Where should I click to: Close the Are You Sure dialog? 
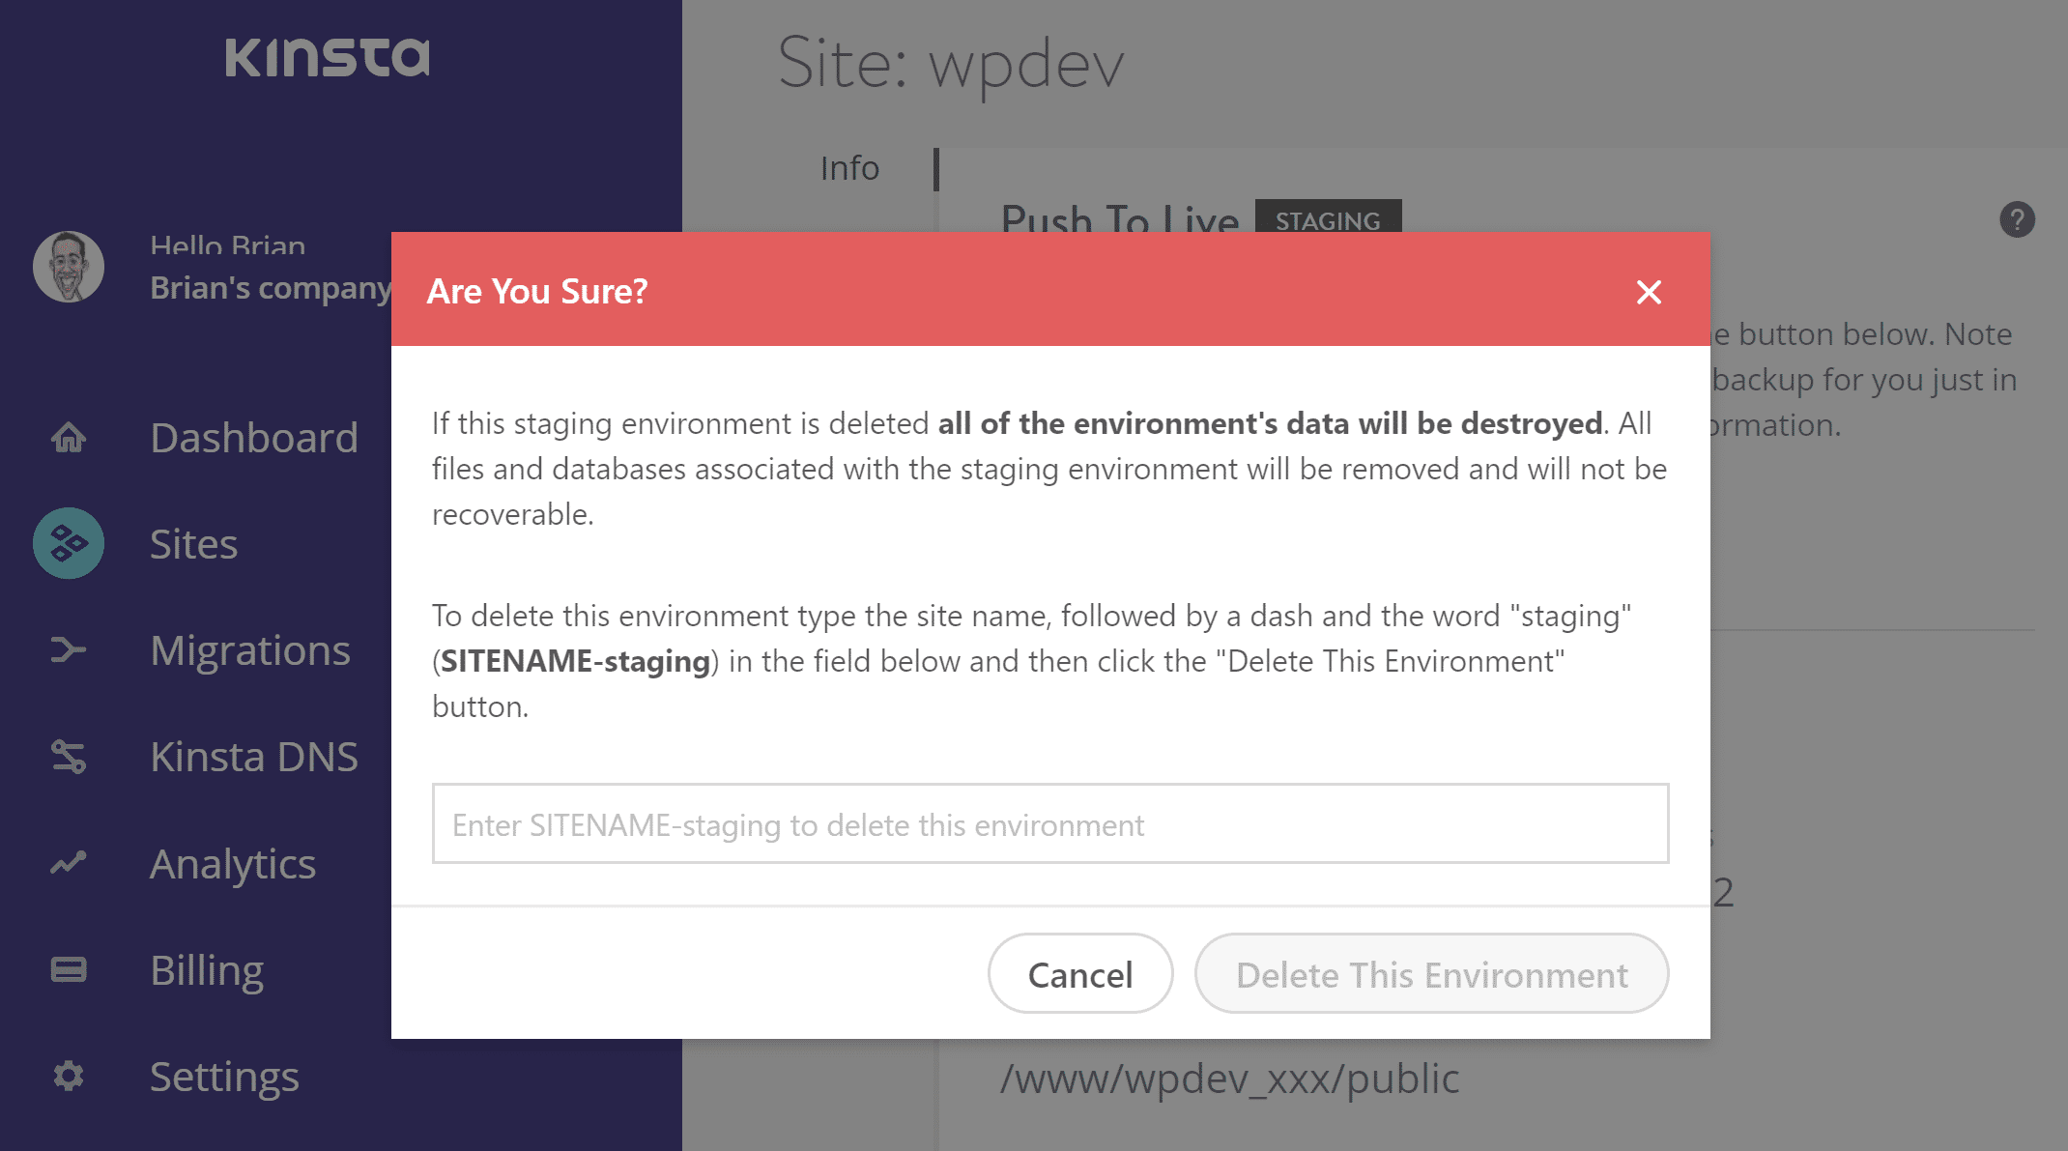(x=1649, y=292)
